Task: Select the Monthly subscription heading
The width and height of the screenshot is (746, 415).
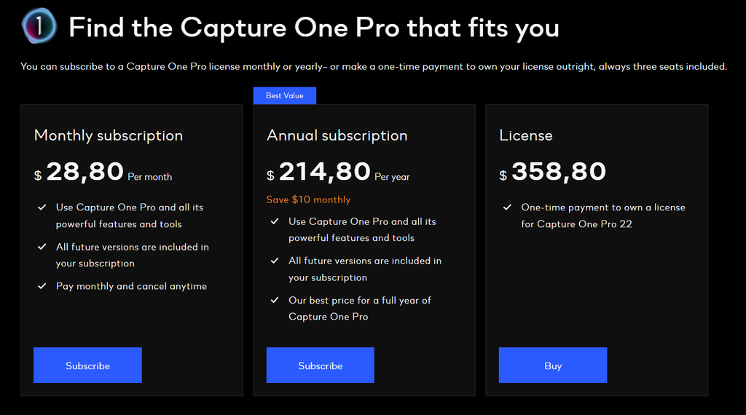Action: point(109,135)
